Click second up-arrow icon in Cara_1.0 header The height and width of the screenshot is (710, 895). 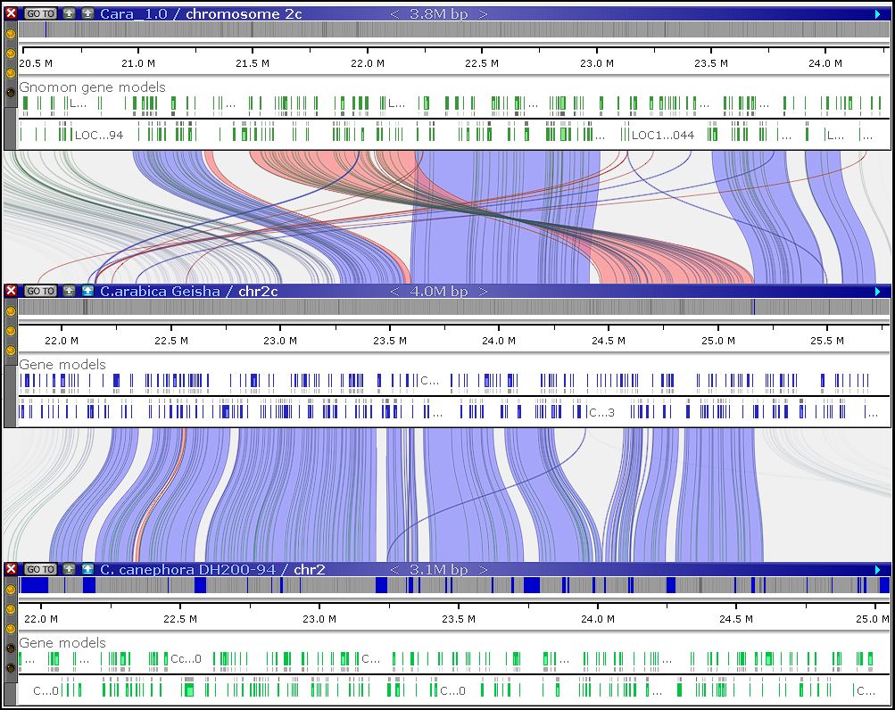pos(87,13)
